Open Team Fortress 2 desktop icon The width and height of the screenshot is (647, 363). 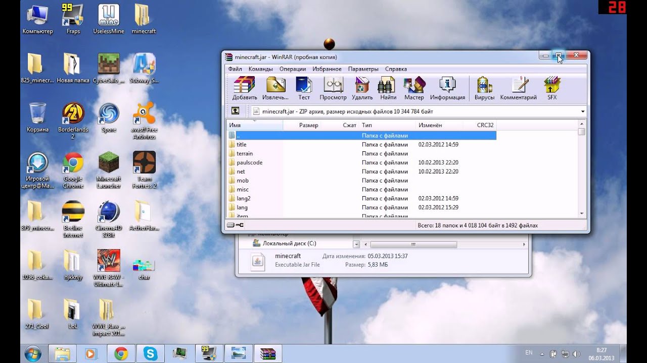[144, 170]
